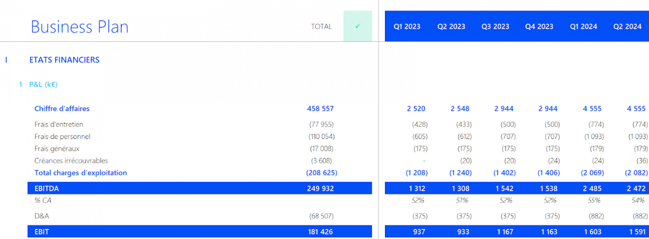Click Q3 2023 EBITDA cell 1 542
Viewport: 649px width, 239px height.
504,189
